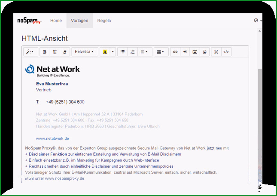Screen dimensions: 277x196
Task: Go to the Home menu item
Action: 56,21
